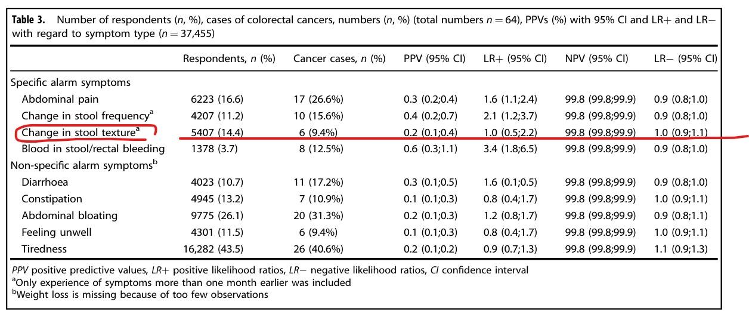Select the "Blood in stool/rectal bleeding" row label

click(93, 149)
